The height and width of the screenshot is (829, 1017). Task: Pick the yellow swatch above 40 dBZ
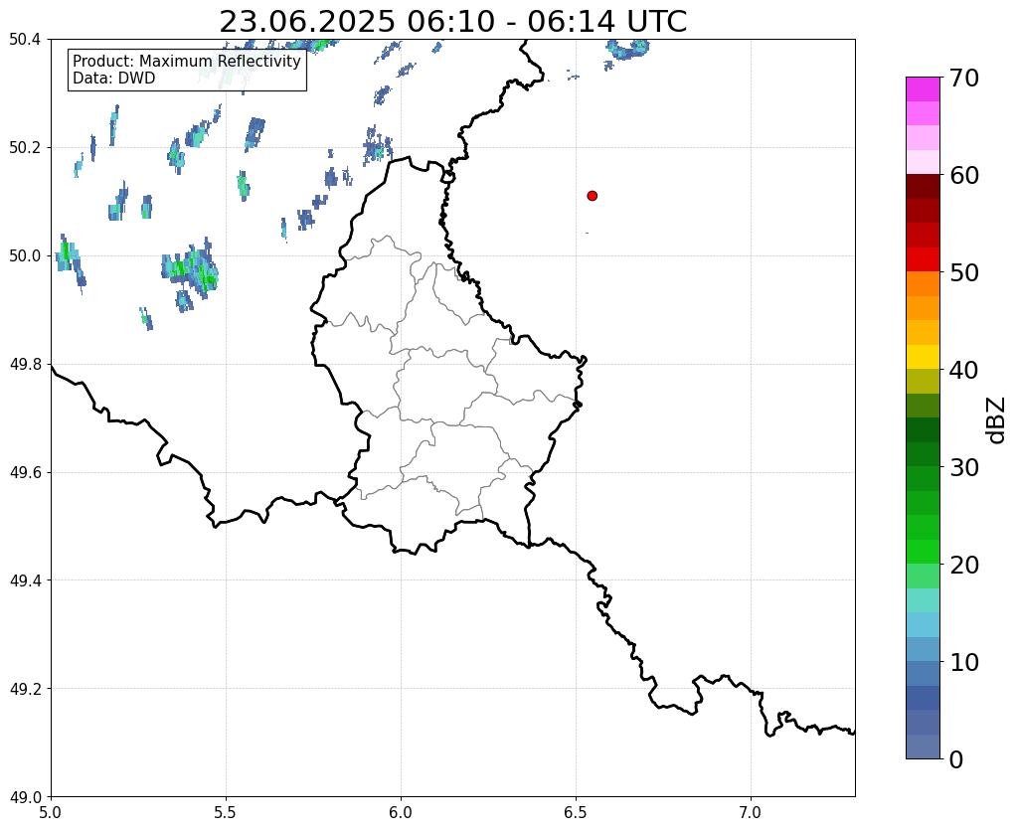tap(923, 357)
